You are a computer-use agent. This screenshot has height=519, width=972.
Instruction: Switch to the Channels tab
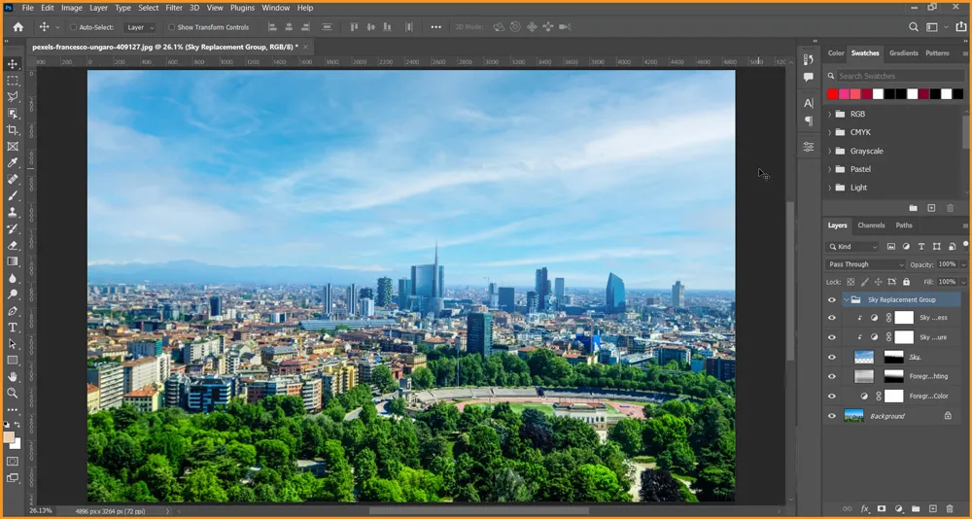[871, 225]
